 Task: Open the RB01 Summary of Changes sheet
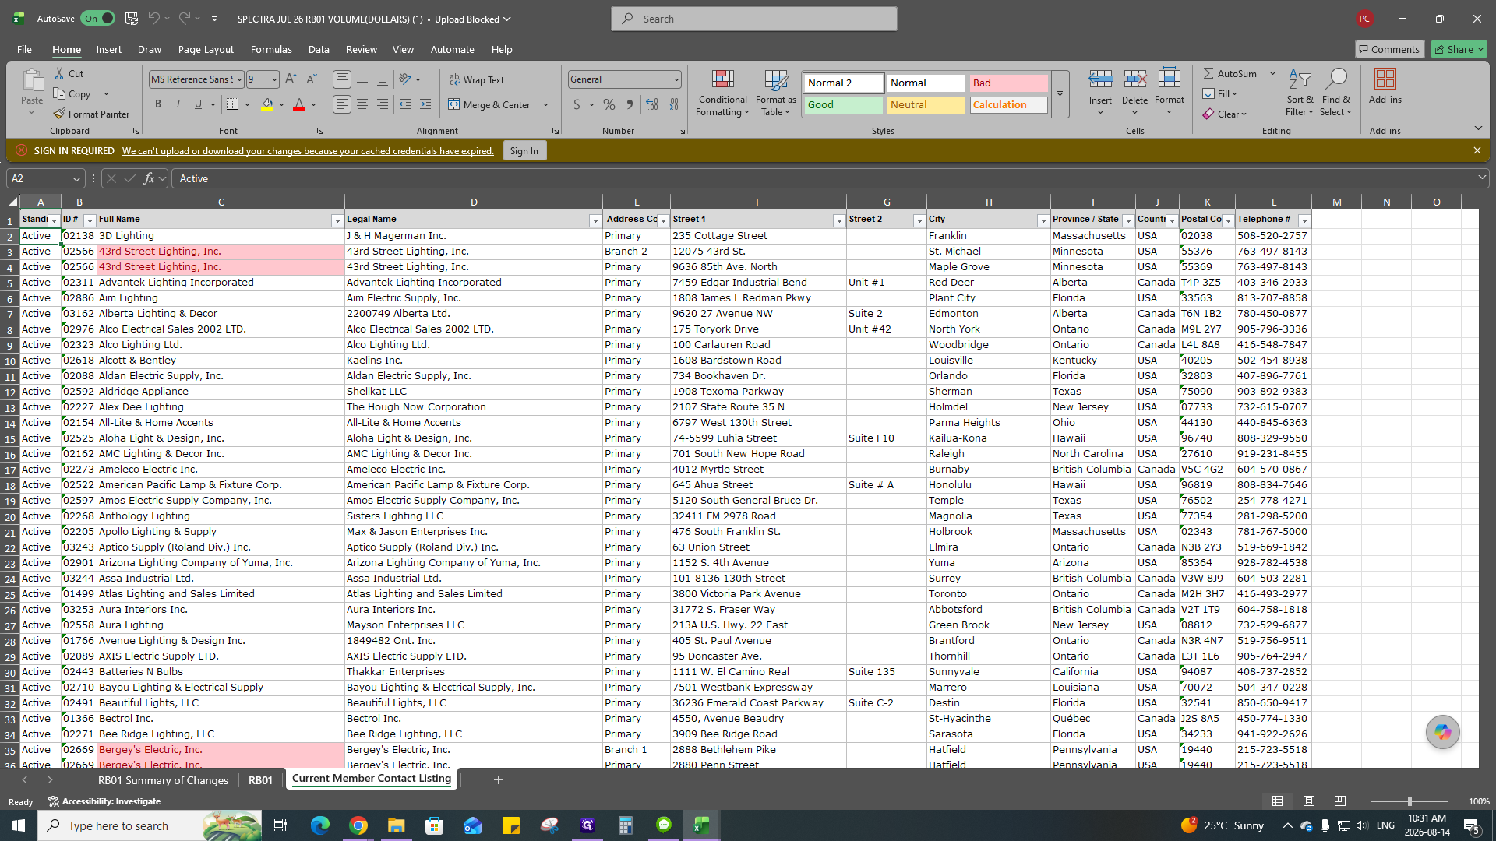(163, 780)
